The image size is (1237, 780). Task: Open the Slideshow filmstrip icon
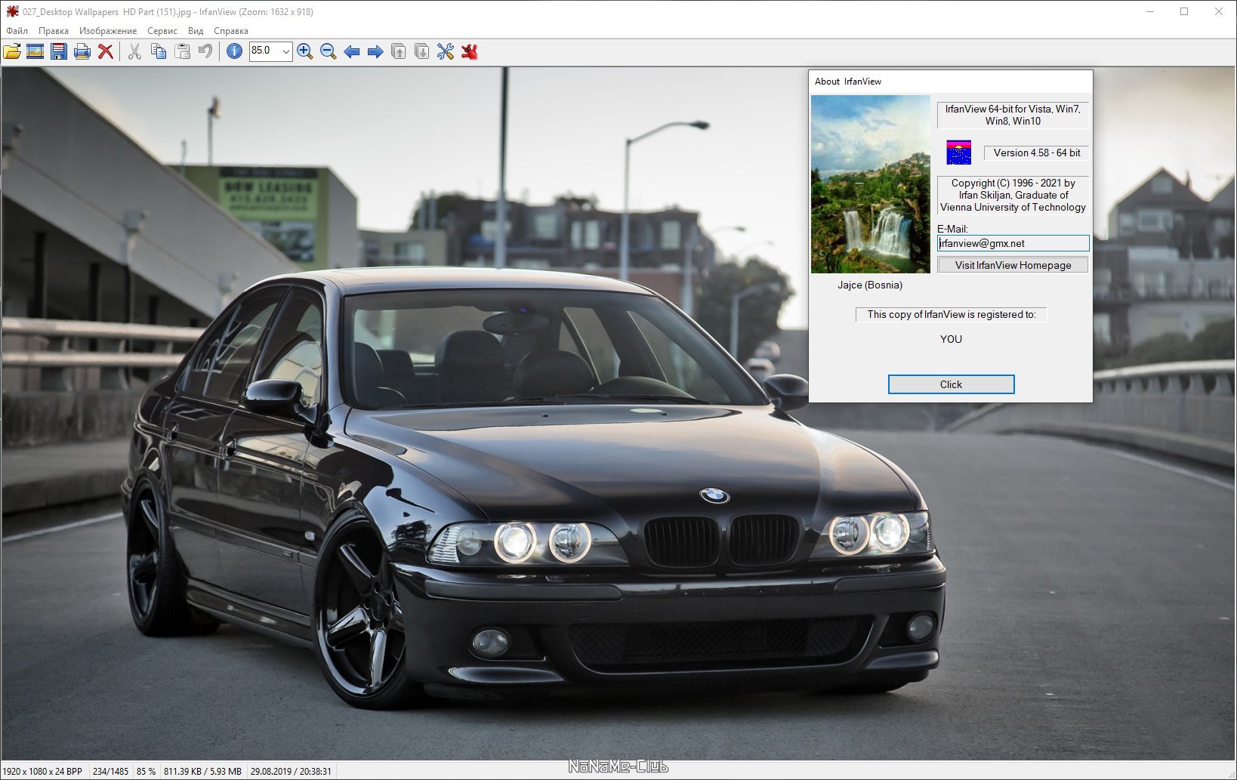[35, 51]
